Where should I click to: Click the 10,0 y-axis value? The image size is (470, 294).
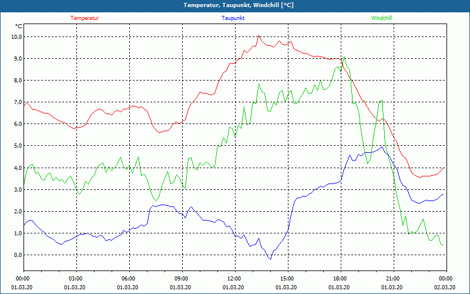(x=17, y=36)
